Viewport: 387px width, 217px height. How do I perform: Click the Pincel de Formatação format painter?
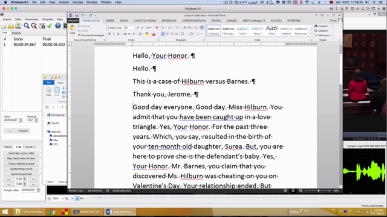tap(91, 36)
